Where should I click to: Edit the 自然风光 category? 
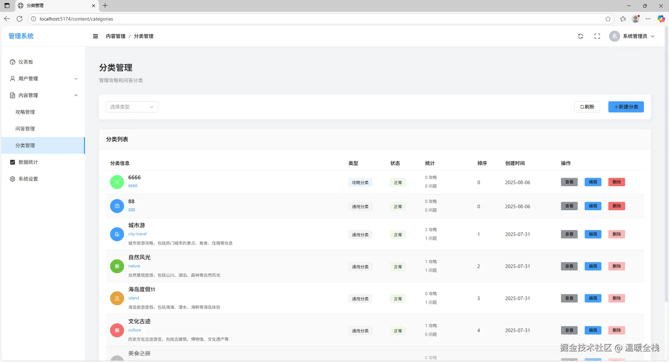pos(593,266)
